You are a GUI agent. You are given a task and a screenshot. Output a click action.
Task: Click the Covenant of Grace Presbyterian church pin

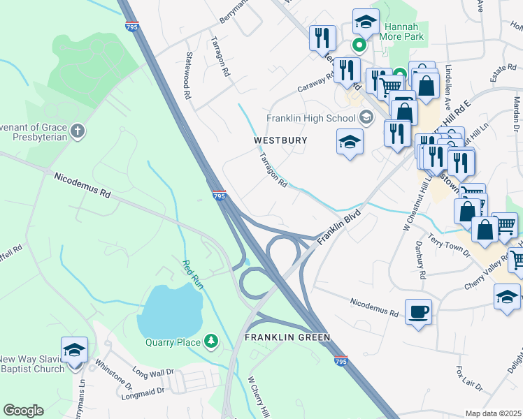[x=78, y=131]
